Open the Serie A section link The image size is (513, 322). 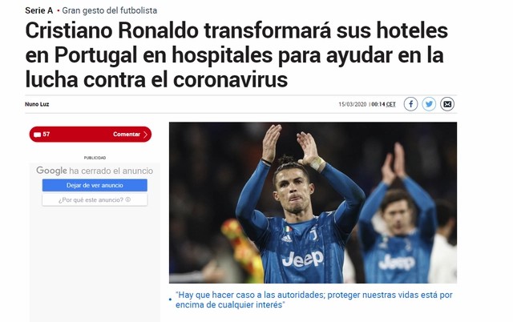pyautogui.click(x=39, y=10)
